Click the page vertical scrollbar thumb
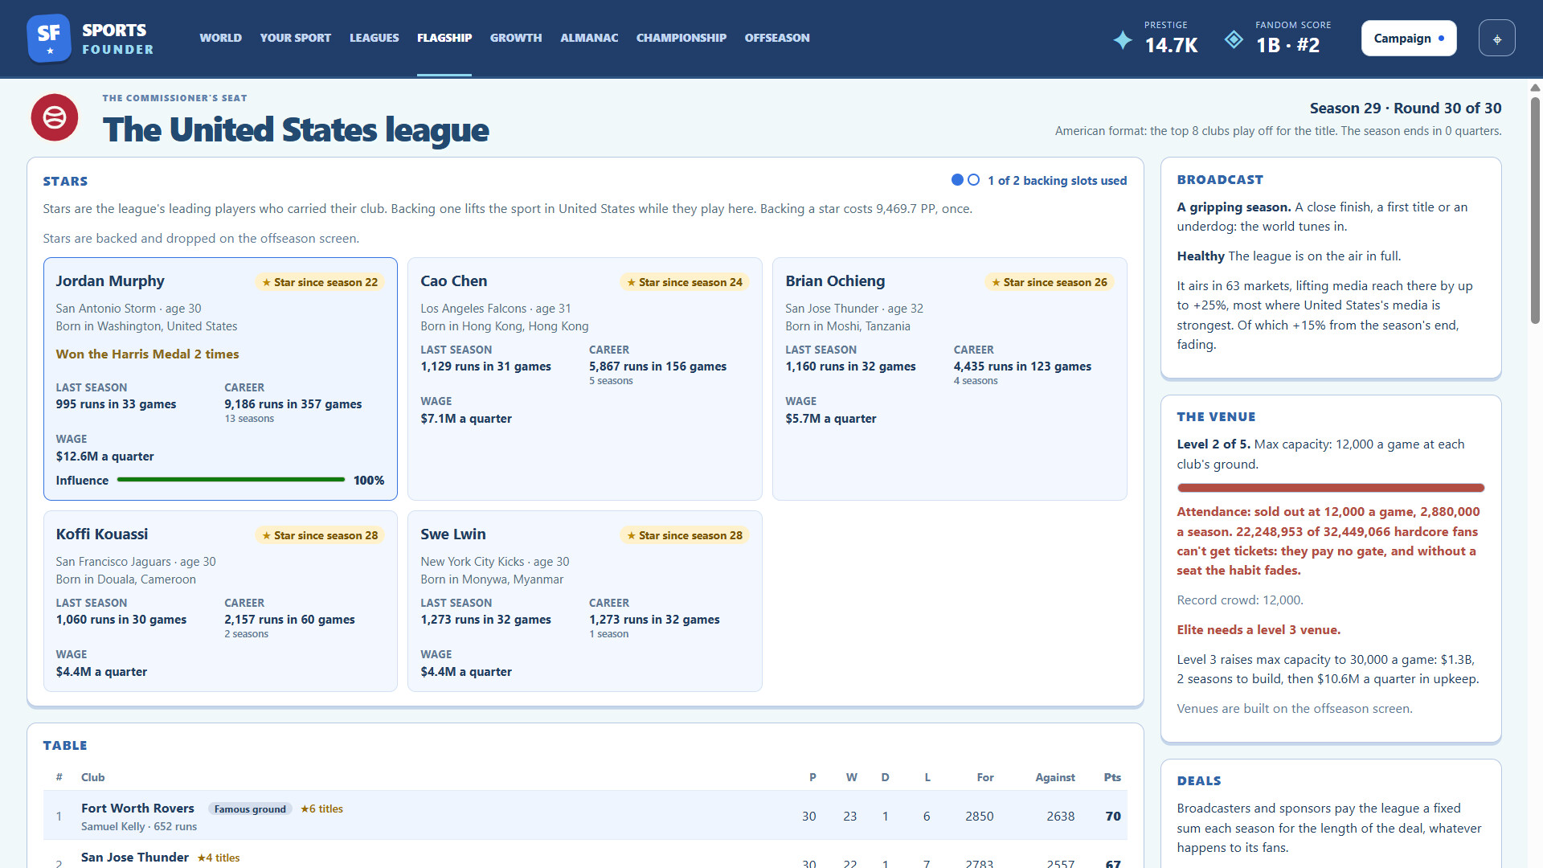The height and width of the screenshot is (868, 1543). (x=1535, y=211)
